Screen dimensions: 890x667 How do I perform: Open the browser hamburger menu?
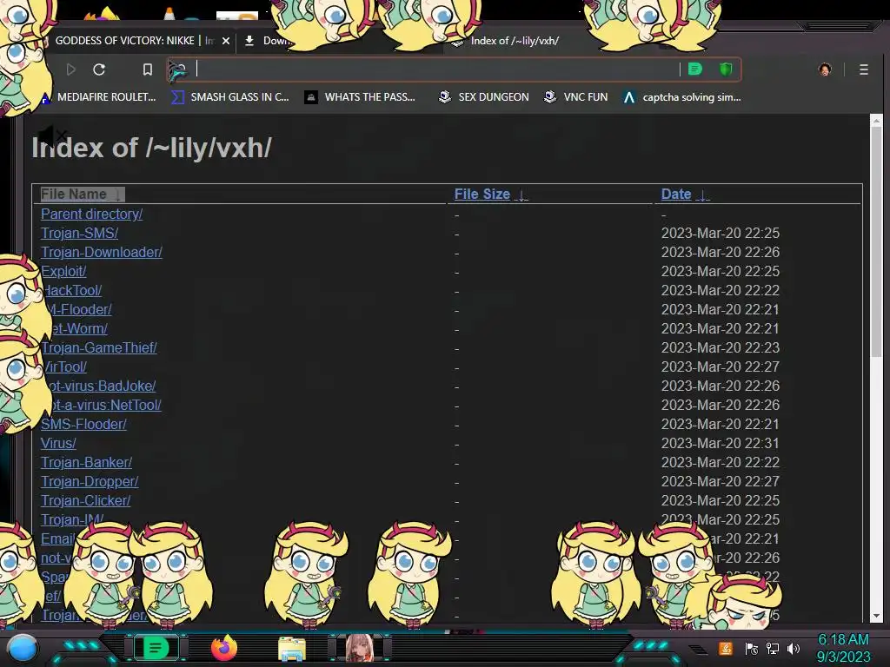(863, 69)
